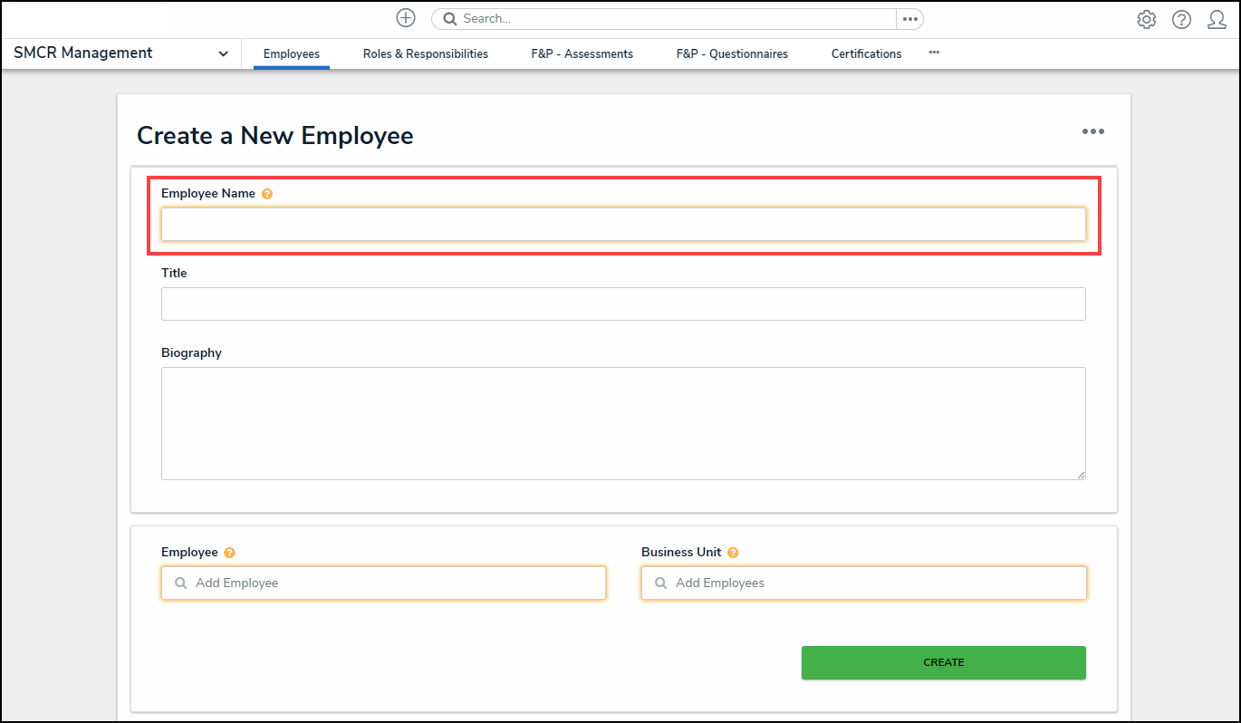Click the settings gear icon

1146,19
